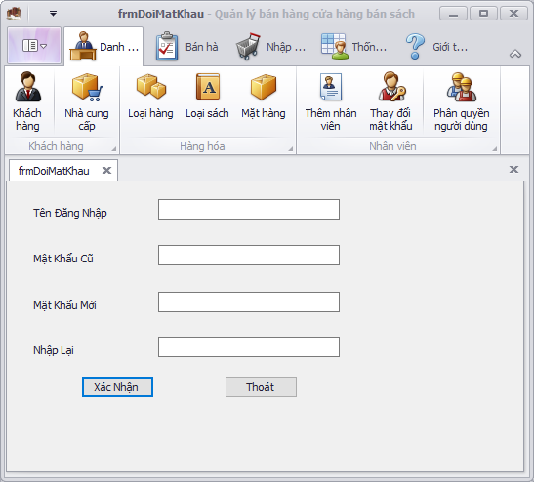Expand the quick access toolbar arrow
534x482 pixels.
coord(53,14)
